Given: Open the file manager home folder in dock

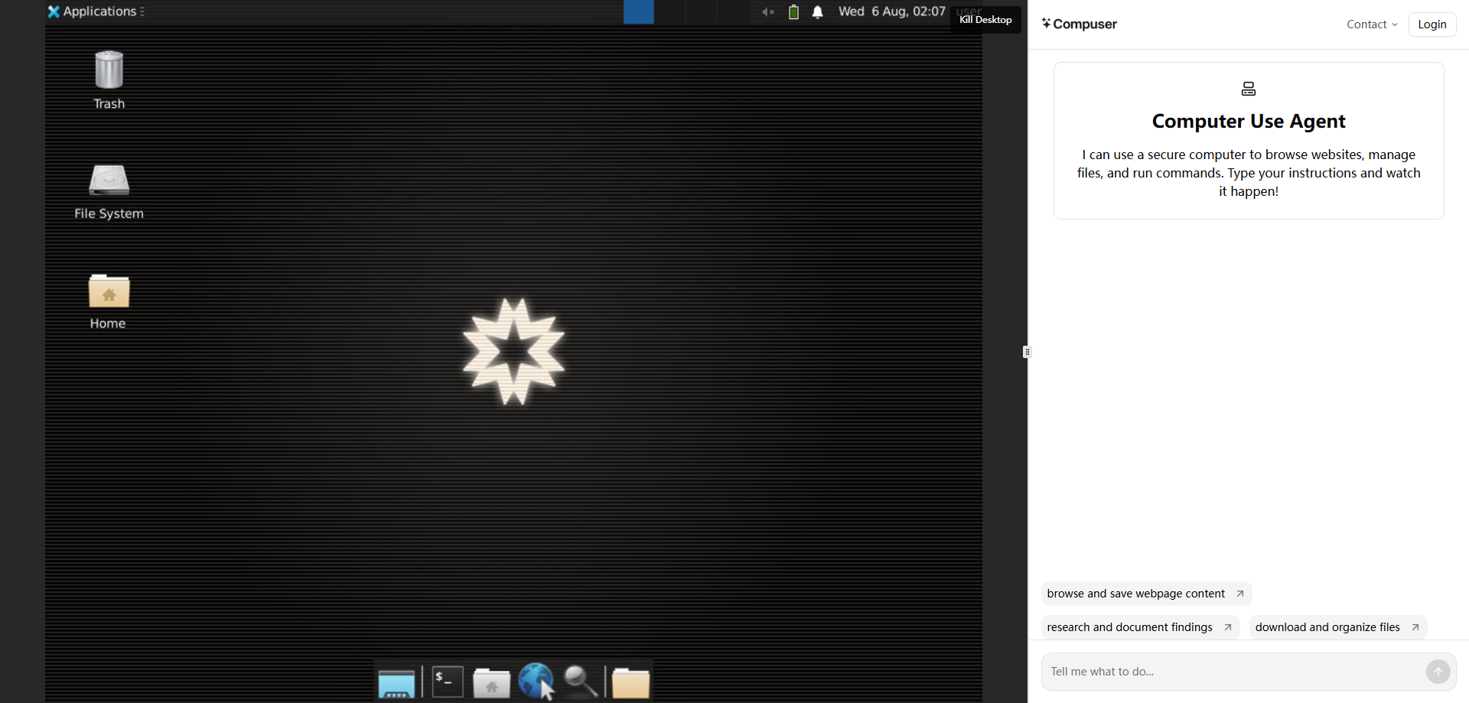Looking at the screenshot, I should (x=491, y=682).
